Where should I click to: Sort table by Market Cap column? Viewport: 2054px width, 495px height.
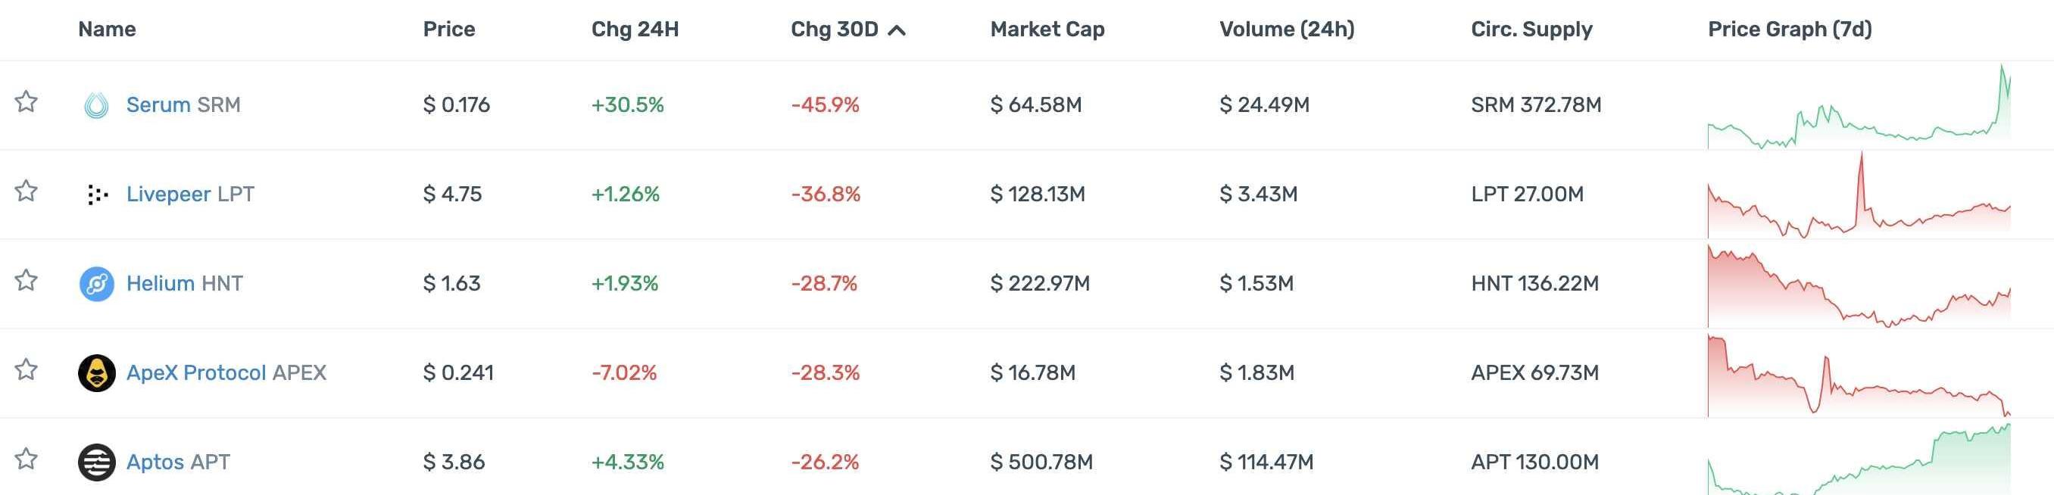1047,30
